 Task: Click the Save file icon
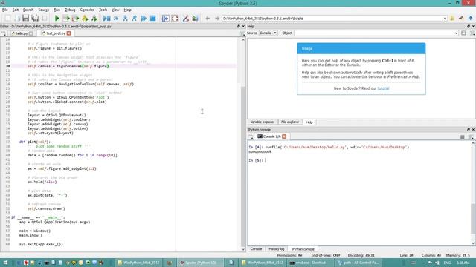[26, 18]
